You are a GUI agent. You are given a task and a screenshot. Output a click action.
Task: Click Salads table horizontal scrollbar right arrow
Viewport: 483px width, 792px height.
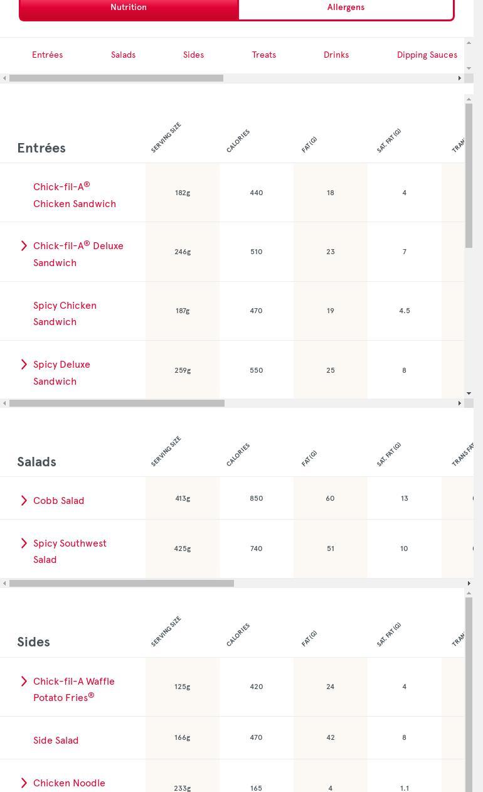tap(469, 583)
